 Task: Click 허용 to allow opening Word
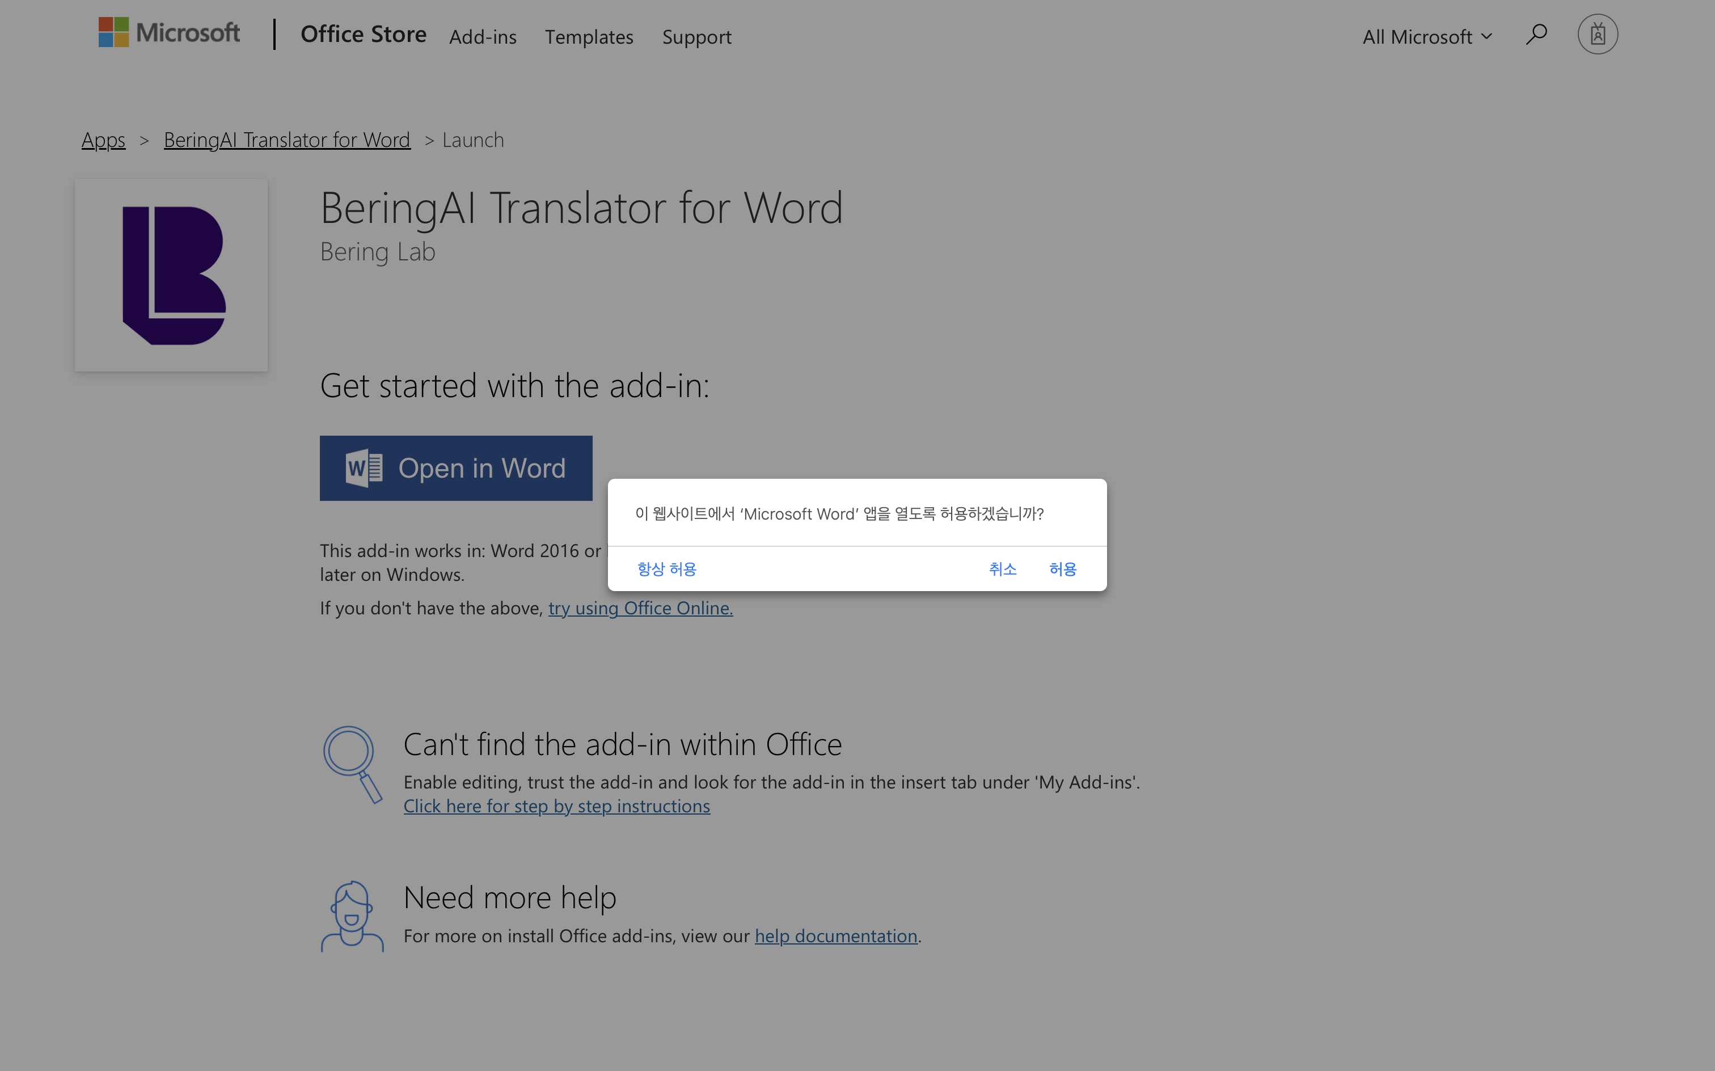[x=1063, y=569]
